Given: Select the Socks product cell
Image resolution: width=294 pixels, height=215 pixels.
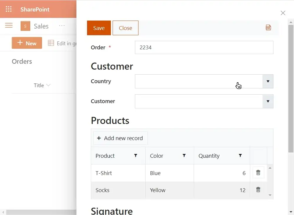Looking at the screenshot, I should click(x=118, y=190).
